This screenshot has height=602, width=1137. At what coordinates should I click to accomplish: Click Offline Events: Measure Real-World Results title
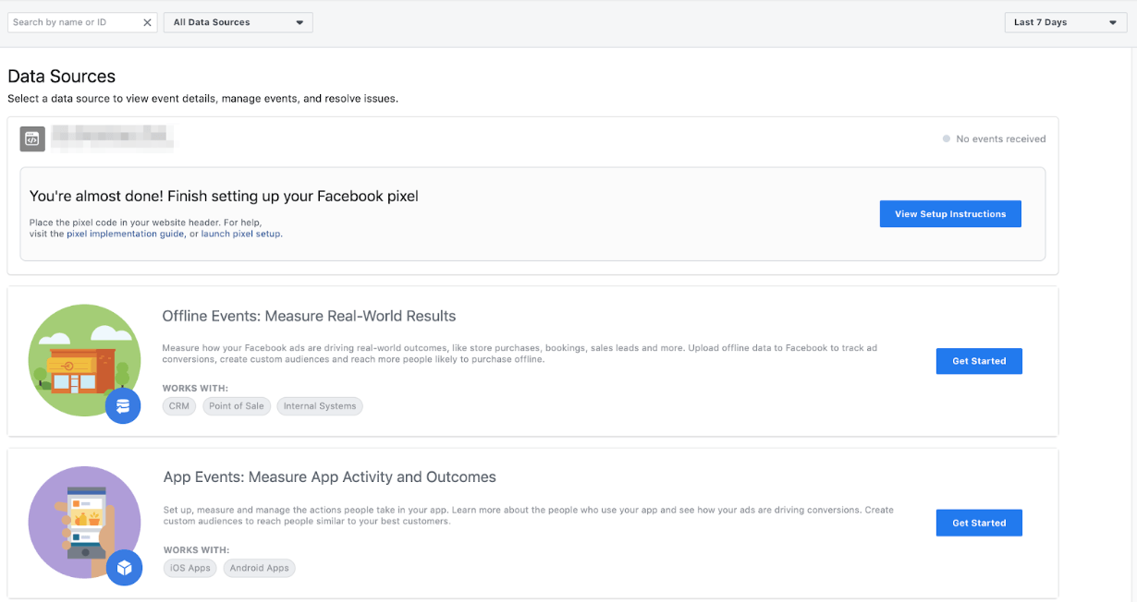(x=309, y=316)
